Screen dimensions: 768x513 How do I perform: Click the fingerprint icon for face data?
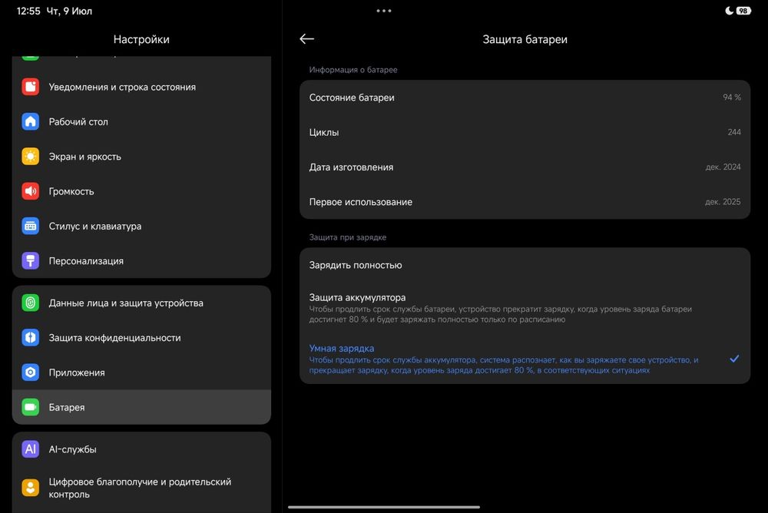[x=31, y=303]
